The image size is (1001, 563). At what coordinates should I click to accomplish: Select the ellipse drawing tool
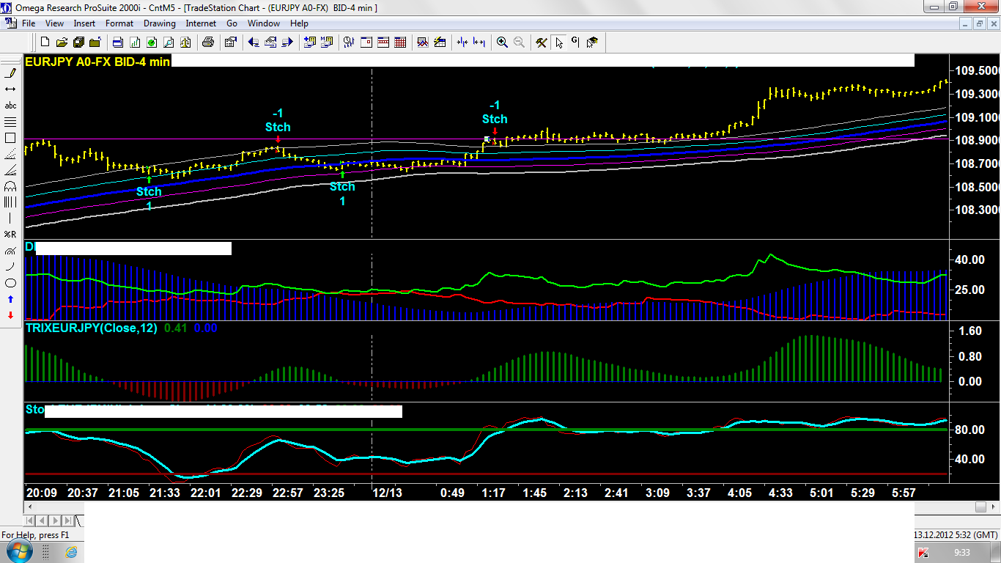click(10, 283)
